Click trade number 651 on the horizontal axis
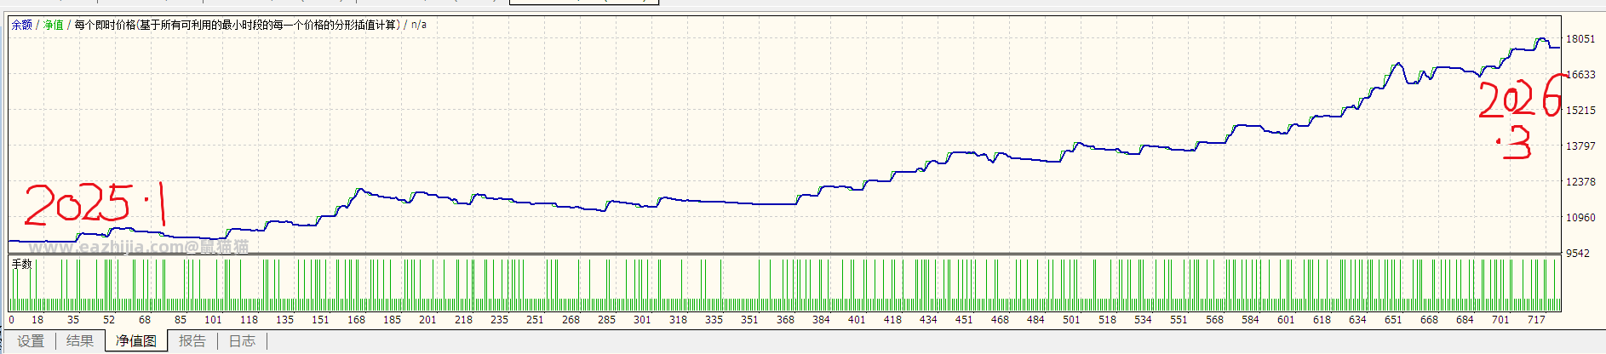 click(1393, 320)
